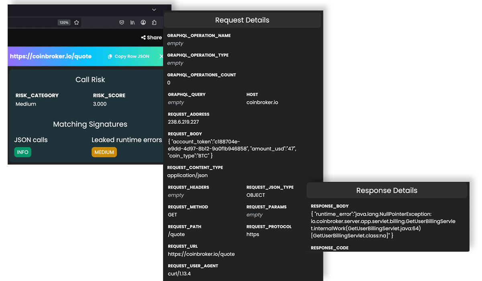Click the MEDIUM badge for leaked errors

pyautogui.click(x=104, y=153)
